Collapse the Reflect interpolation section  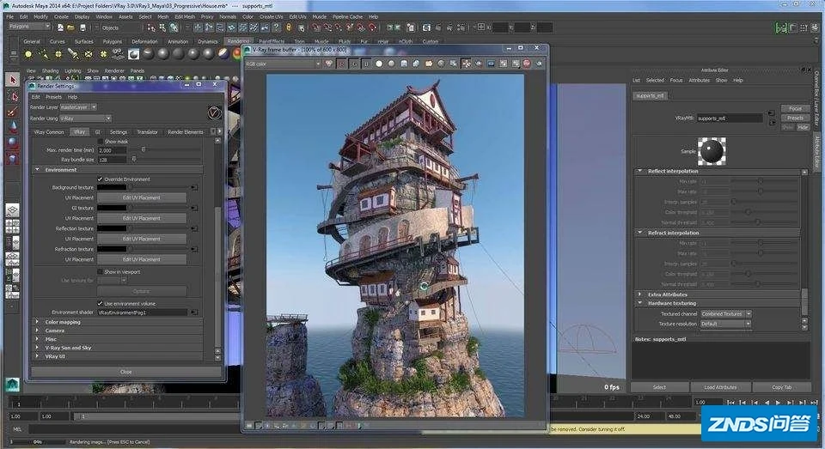point(640,171)
